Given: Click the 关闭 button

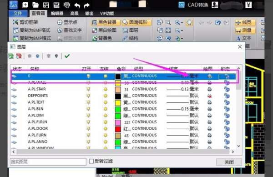Looking at the screenshot, I should [x=229, y=162].
